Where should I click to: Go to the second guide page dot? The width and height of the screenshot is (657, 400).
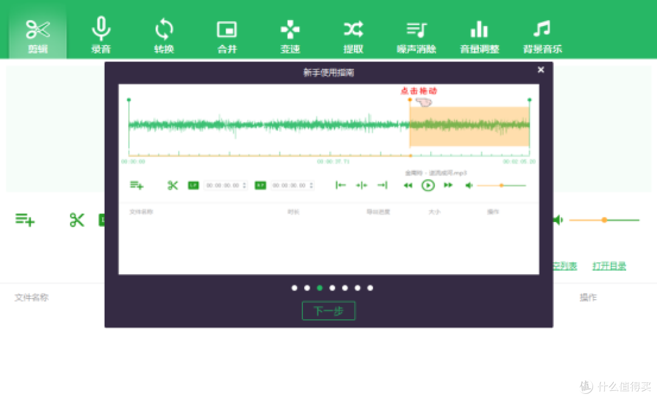pyautogui.click(x=307, y=288)
